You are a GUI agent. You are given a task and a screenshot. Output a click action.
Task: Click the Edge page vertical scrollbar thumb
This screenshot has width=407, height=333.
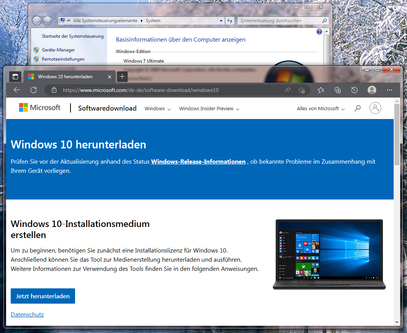(x=397, y=135)
